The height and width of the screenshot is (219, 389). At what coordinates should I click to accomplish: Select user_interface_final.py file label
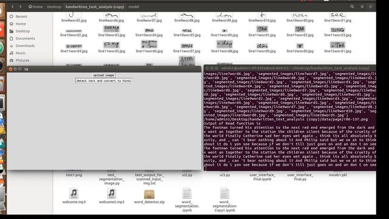[x=300, y=177]
